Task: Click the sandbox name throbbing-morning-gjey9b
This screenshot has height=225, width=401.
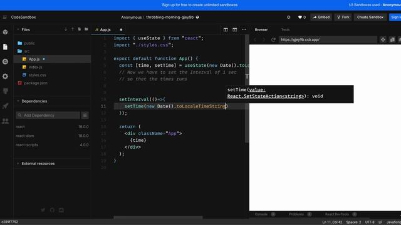Action: coord(170,17)
